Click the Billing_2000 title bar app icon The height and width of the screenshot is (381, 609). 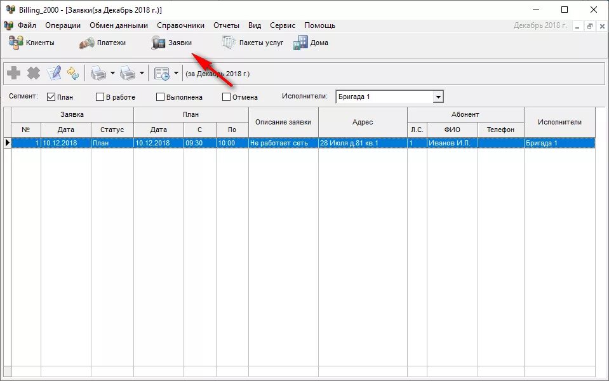pyautogui.click(x=11, y=10)
